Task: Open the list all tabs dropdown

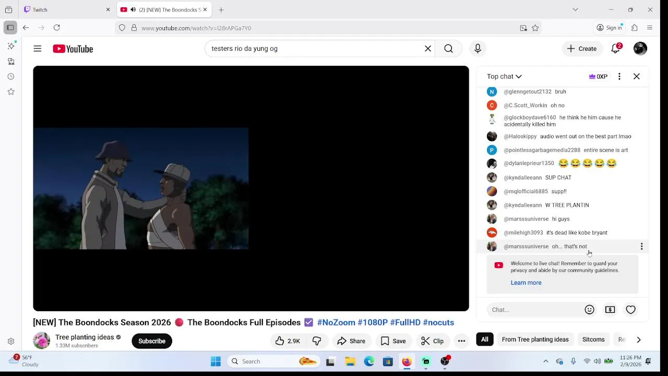Action: pyautogui.click(x=575, y=9)
